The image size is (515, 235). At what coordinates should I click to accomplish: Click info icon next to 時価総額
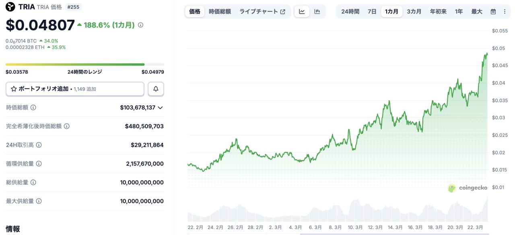33,107
